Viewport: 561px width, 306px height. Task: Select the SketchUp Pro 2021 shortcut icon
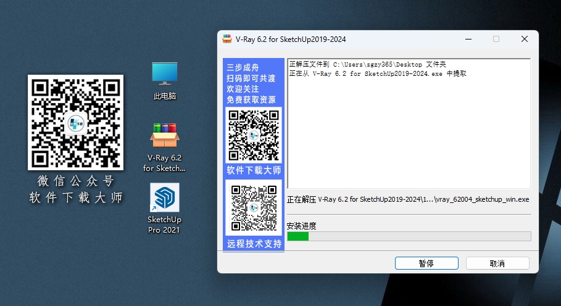[x=164, y=209]
